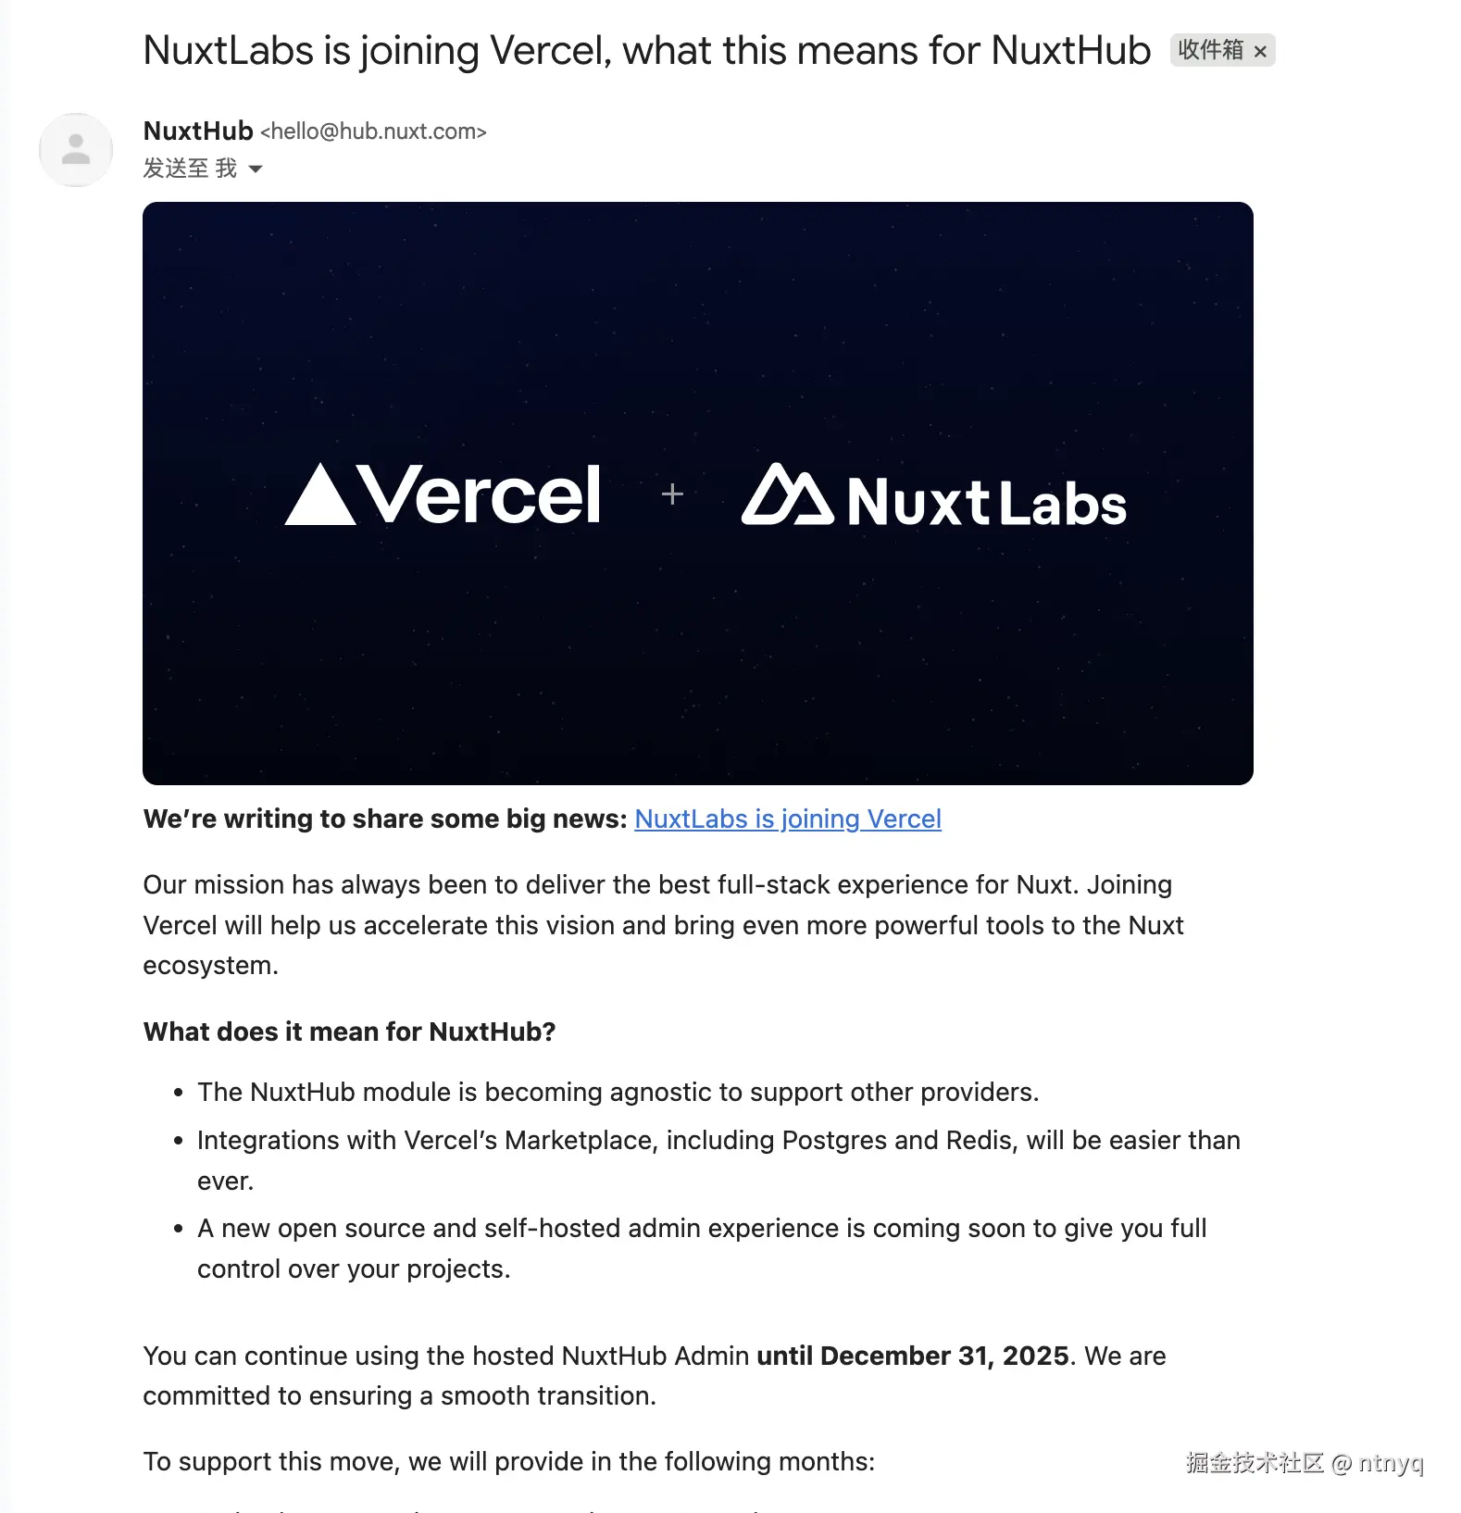Click the bold "We're writing to share" text
The width and height of the screenshot is (1461, 1513).
385,819
